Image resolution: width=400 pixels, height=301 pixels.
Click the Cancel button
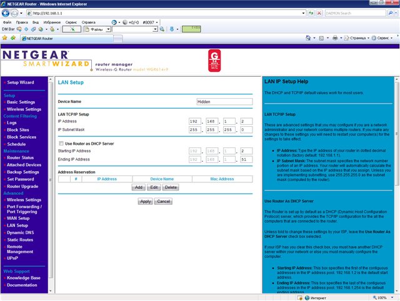tap(163, 201)
